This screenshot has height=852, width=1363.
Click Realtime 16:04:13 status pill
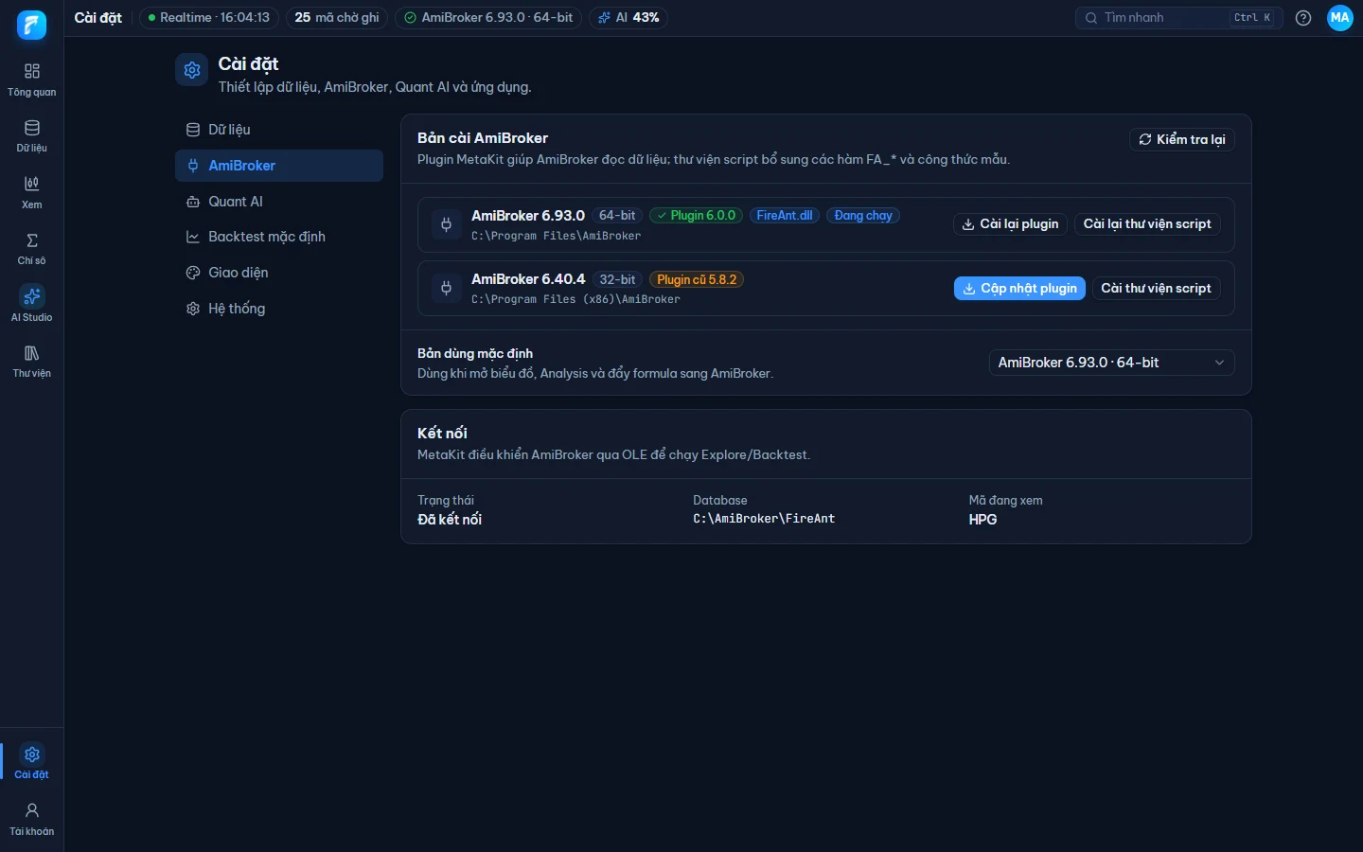click(x=209, y=18)
